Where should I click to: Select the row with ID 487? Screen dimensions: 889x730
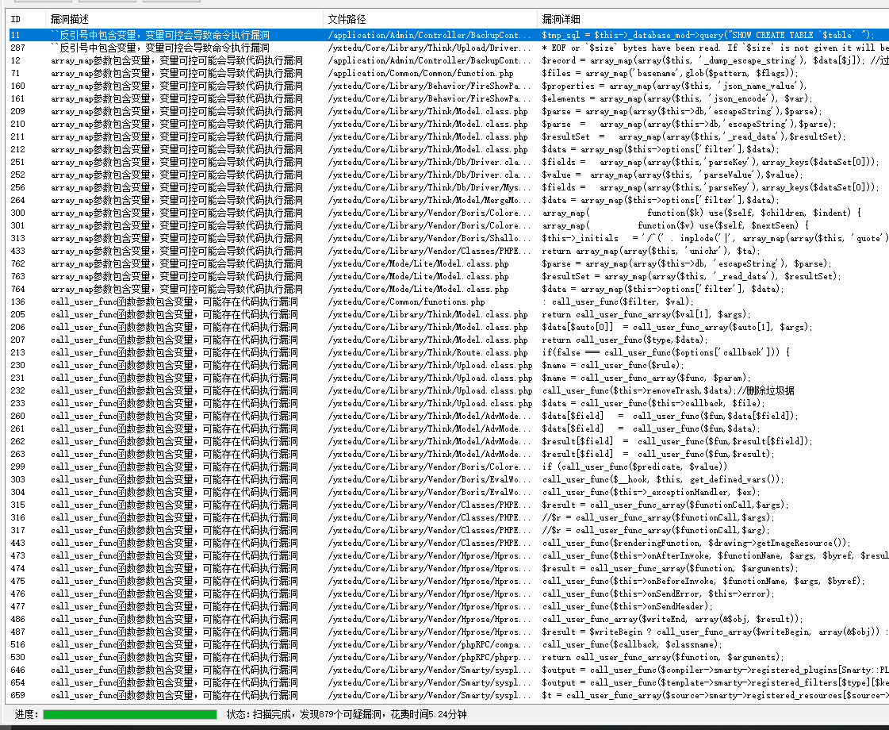(449, 632)
